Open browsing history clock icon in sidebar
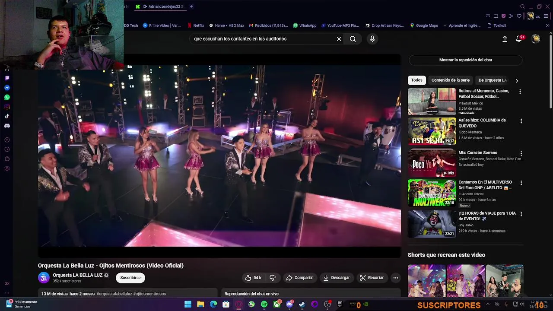The height and width of the screenshot is (311, 553). click(x=7, y=149)
